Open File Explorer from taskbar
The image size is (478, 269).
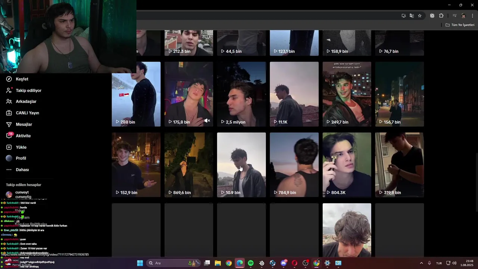point(218,263)
